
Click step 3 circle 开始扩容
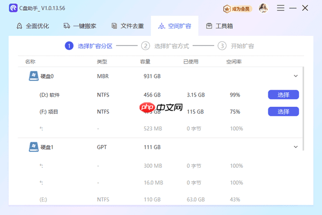coord(222,46)
